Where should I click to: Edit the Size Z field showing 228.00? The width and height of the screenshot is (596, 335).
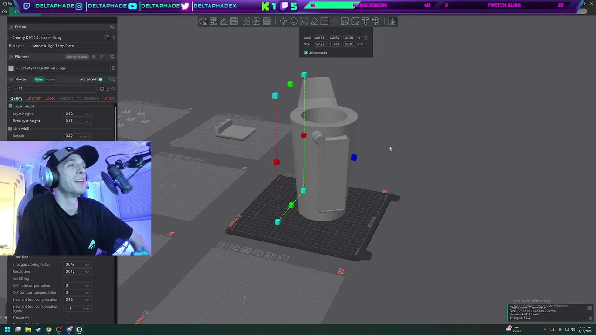(x=349, y=44)
